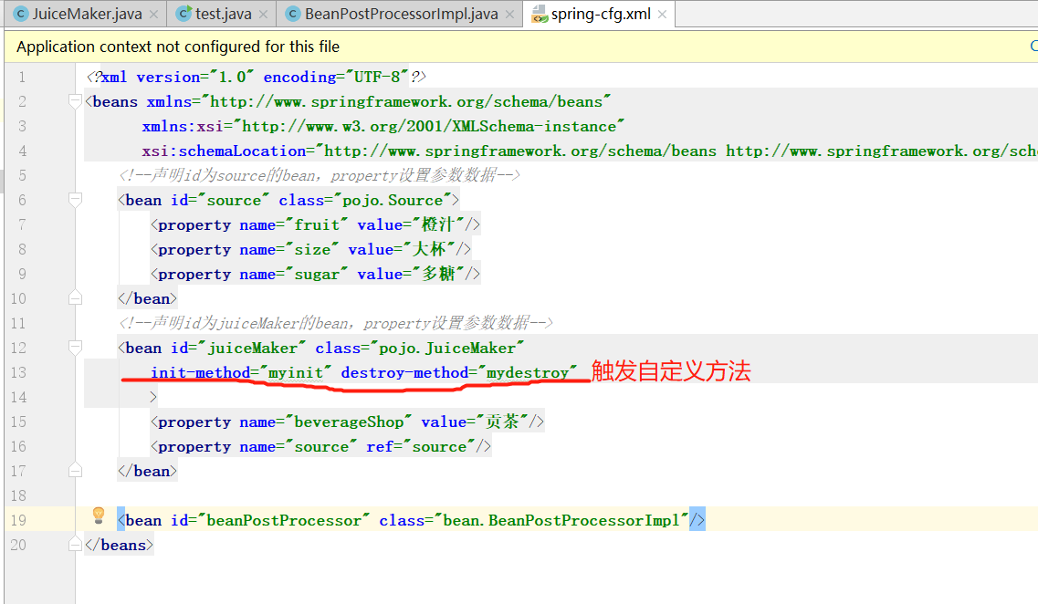The image size is (1038, 604).
Task: Click line number 19 in the gutter
Action: 18,520
